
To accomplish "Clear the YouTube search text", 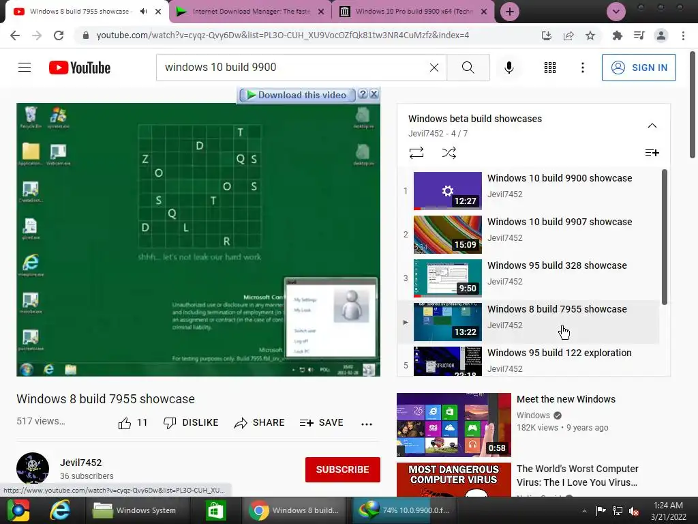I will coord(434,68).
